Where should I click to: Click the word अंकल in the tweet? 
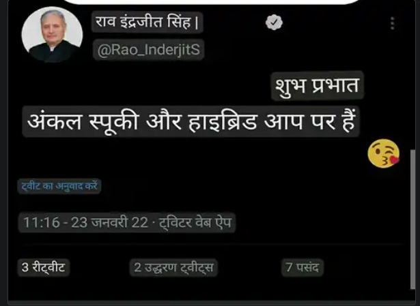pyautogui.click(x=55, y=121)
